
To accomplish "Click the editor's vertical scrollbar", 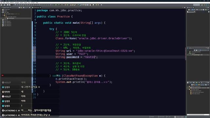I will (186, 53).
